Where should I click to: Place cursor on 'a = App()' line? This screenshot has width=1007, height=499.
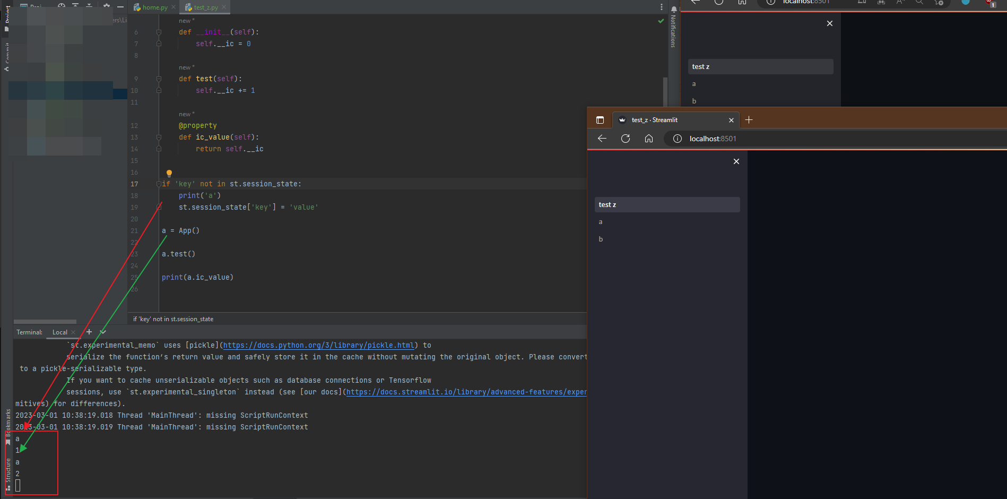click(180, 231)
